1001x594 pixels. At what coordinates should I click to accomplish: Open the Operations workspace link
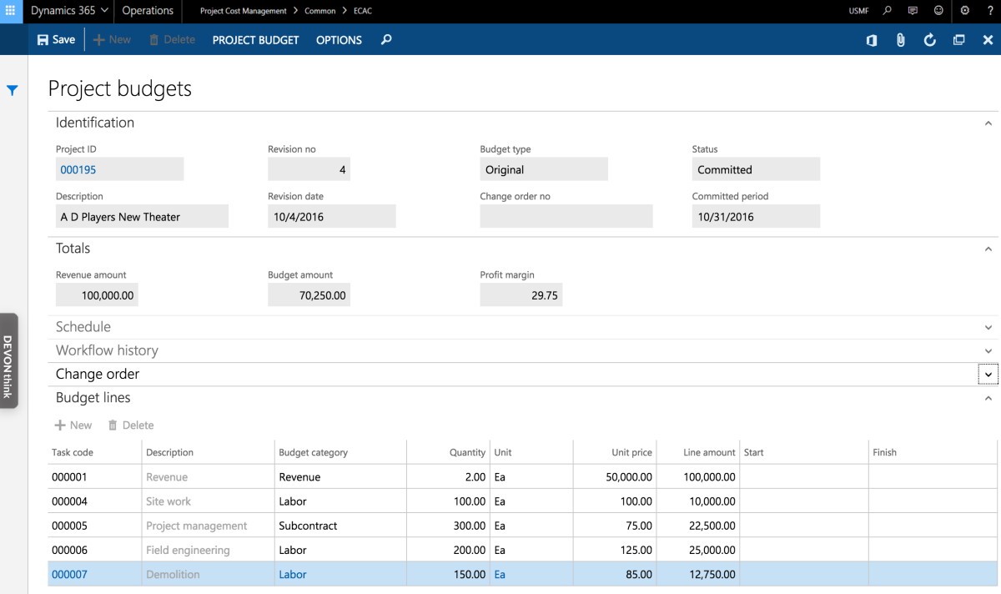tap(148, 11)
